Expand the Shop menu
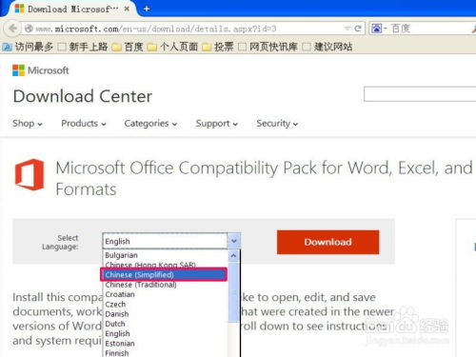Screen dimensions: 476x357 (x=28, y=123)
